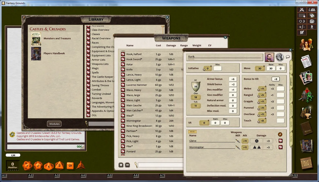The width and height of the screenshot is (319, 182).
Task: Open the Tokens wooden box icon
Action: tap(306, 163)
